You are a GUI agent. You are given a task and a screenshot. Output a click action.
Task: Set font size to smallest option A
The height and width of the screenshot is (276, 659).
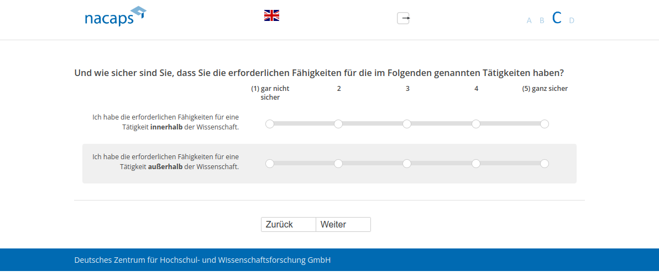[529, 20]
